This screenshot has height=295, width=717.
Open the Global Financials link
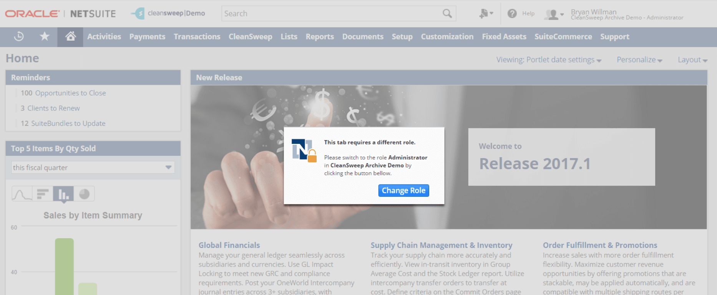229,245
